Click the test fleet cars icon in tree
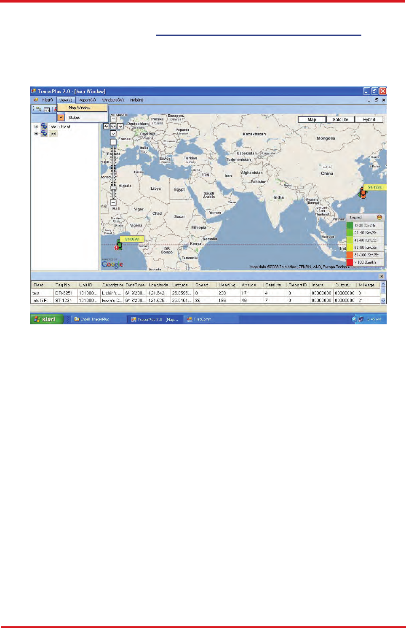406x628 pixels. 44,133
